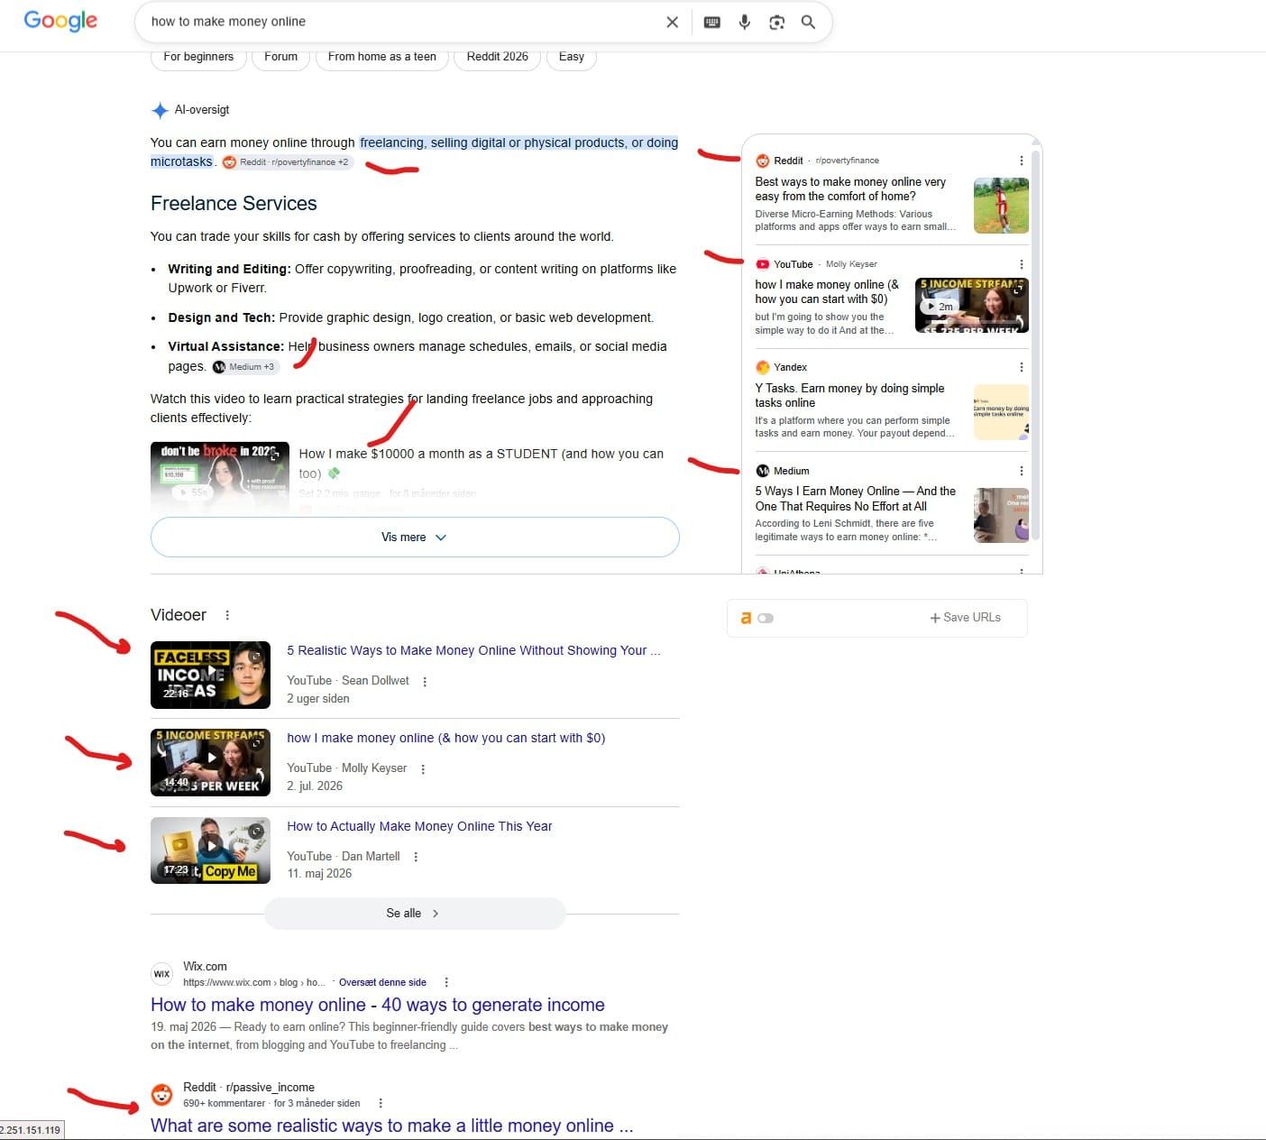Expand the AI overview with Vis mere

(x=415, y=538)
